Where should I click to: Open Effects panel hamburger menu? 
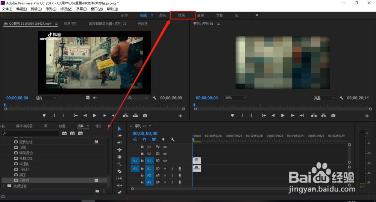[x=88, y=126]
